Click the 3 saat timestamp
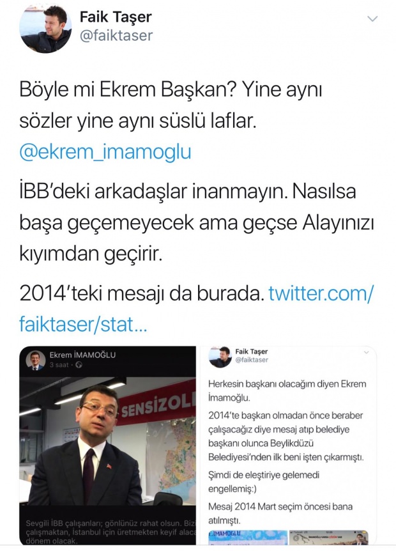396x551 pixels. tap(59, 365)
